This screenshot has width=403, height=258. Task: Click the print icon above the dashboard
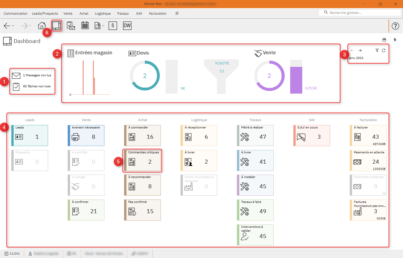(384, 40)
